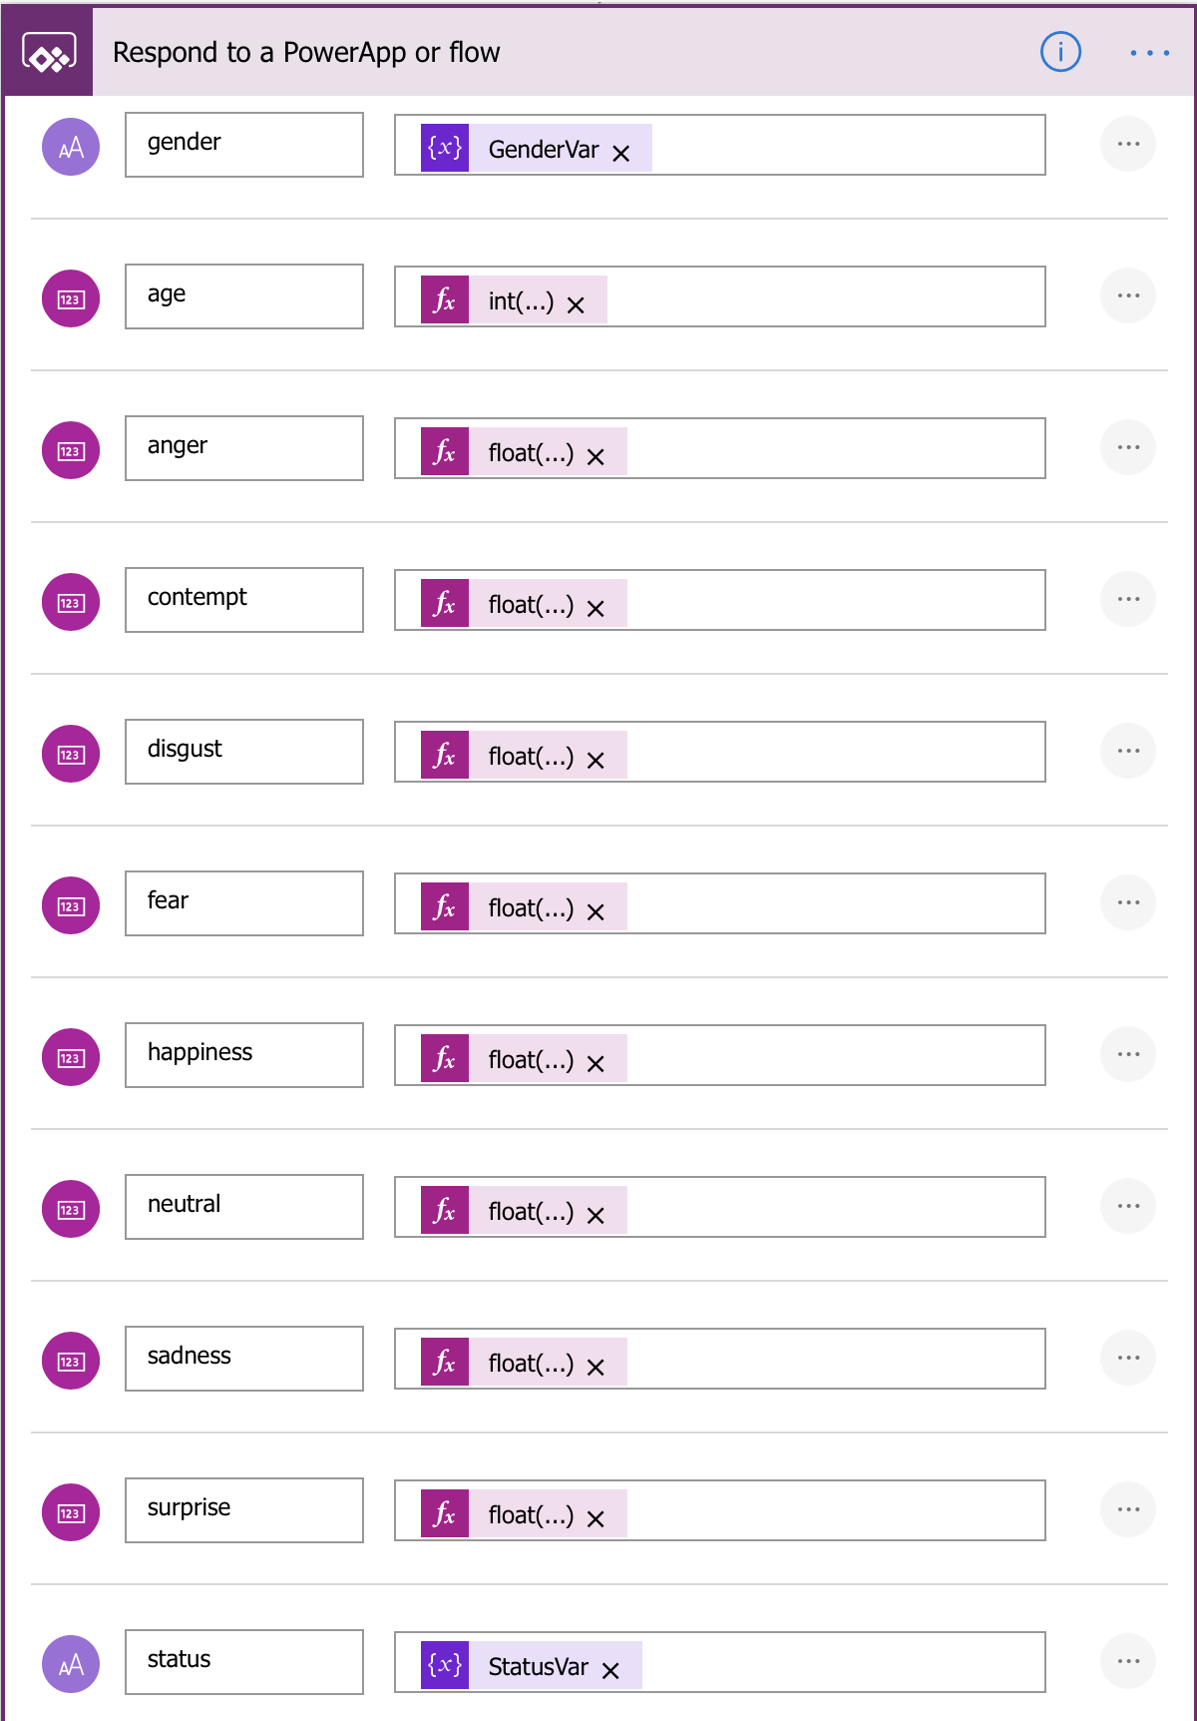Screen dimensions: 1197x1721
Task: Open the options menu for the surprise row
Action: click(x=1128, y=1509)
